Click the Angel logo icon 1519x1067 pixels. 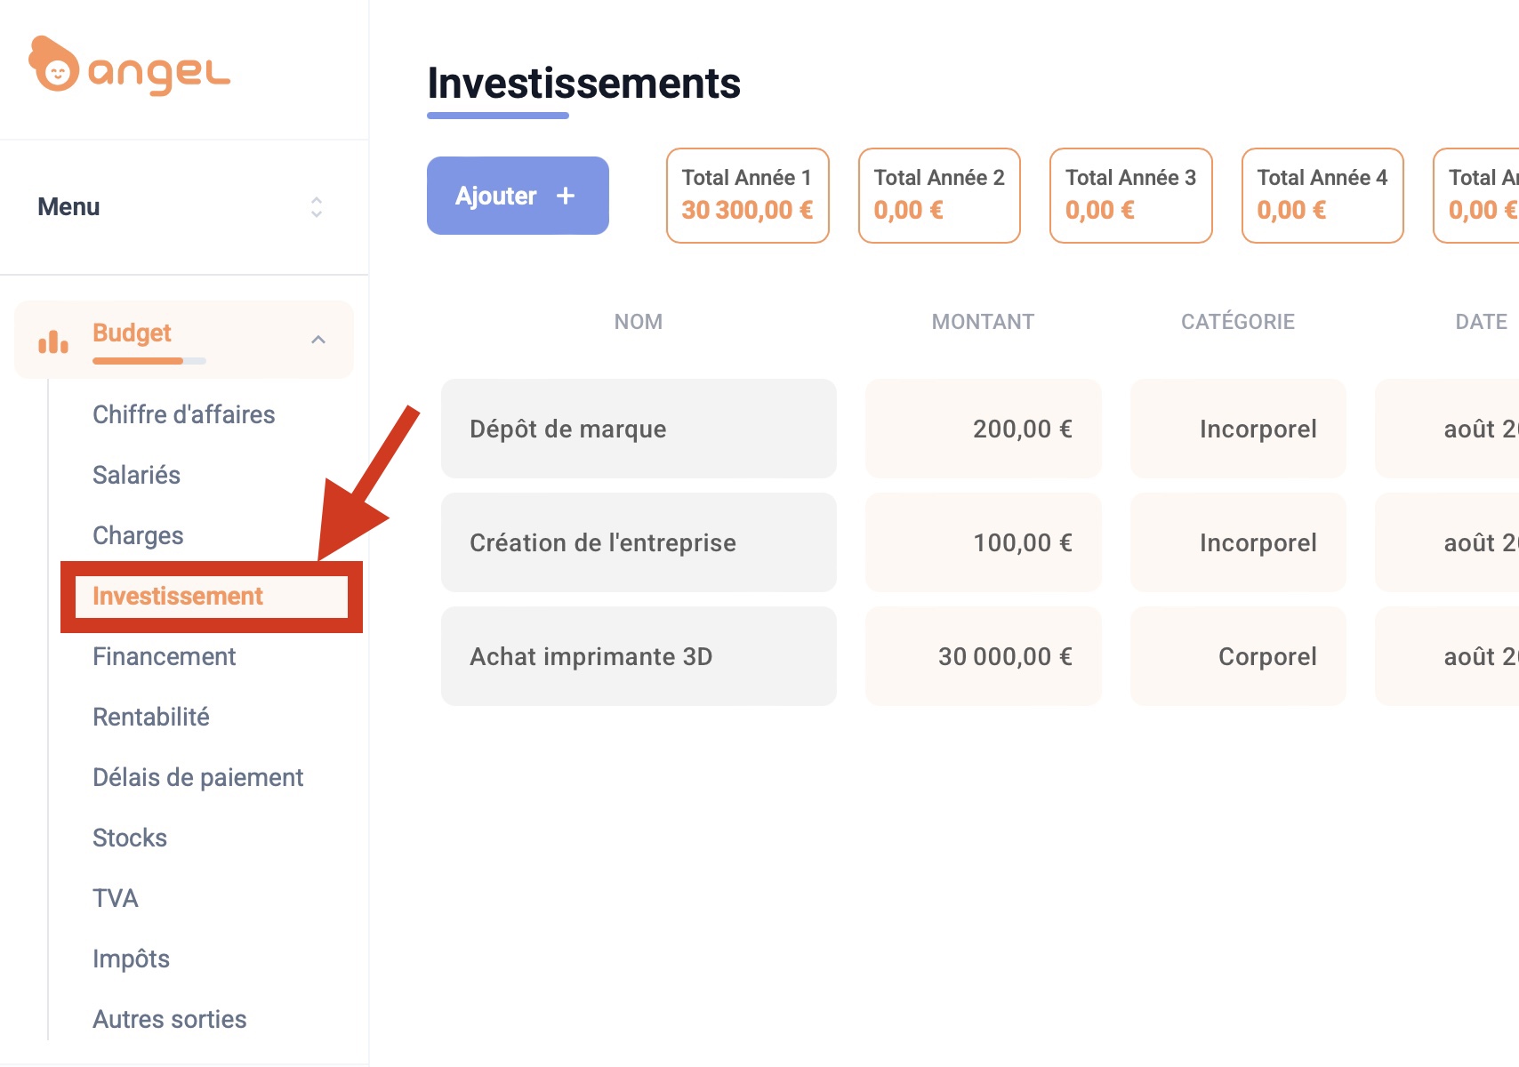[x=54, y=64]
